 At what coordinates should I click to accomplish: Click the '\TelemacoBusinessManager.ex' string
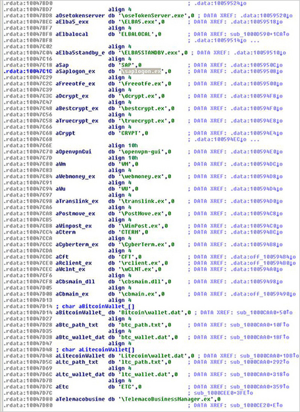click(x=160, y=399)
